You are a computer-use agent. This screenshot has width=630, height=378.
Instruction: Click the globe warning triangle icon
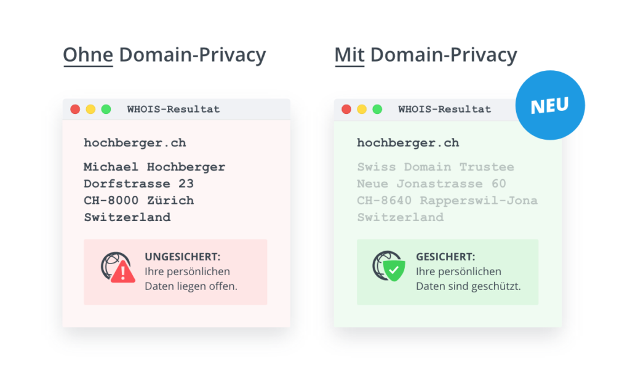tap(118, 268)
